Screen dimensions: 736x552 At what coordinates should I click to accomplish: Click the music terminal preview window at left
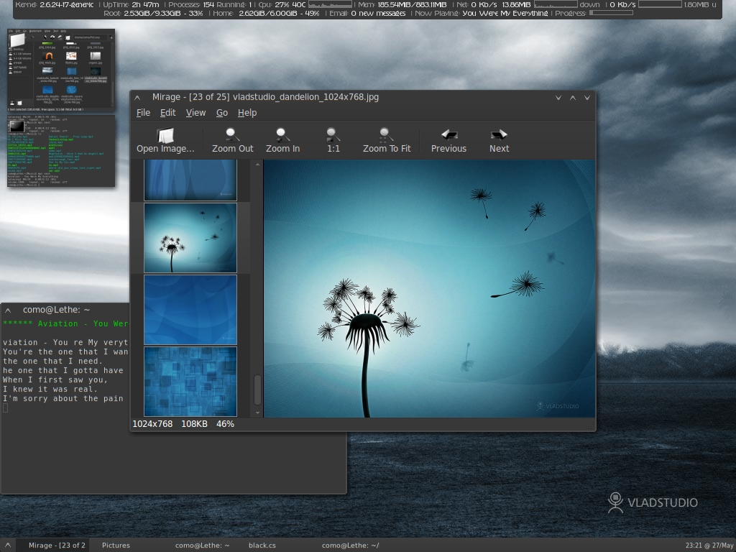61,151
